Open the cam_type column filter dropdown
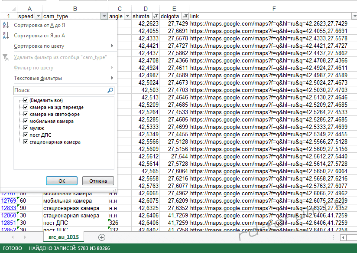The image size is (357, 253). coord(104,16)
